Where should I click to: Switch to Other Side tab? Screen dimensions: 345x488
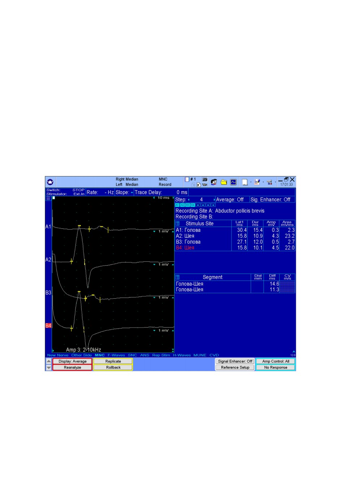click(82, 355)
